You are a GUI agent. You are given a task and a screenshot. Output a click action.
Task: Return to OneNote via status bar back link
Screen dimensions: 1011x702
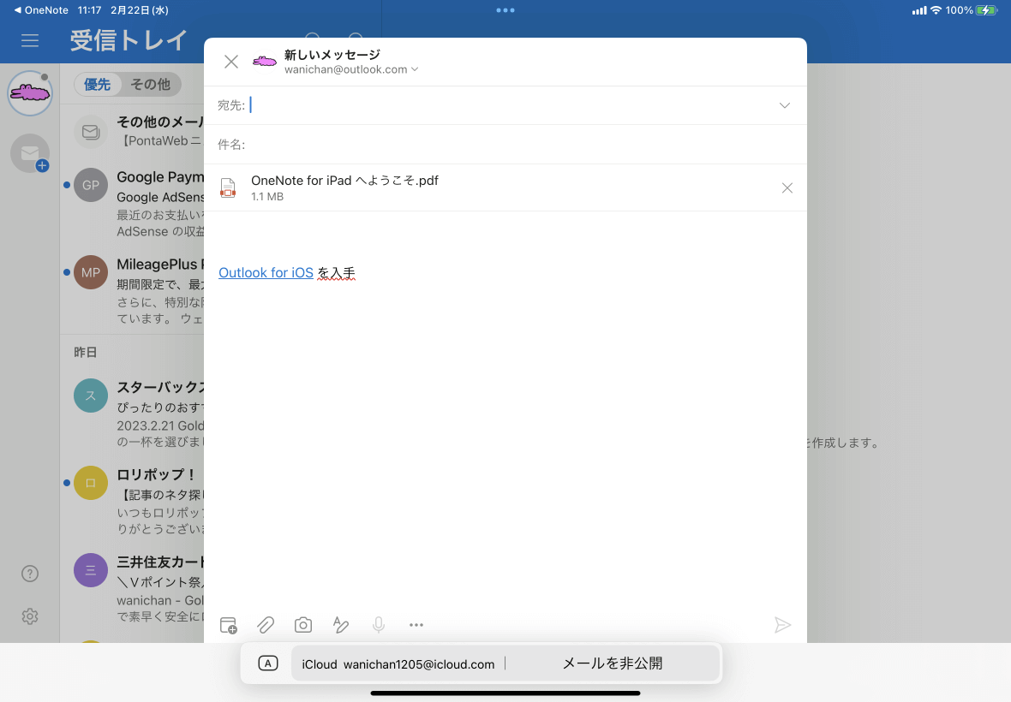click(x=40, y=10)
